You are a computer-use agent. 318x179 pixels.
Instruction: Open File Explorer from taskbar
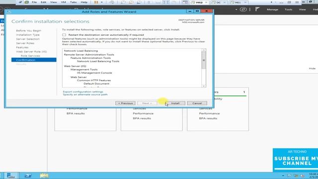(x=44, y=176)
